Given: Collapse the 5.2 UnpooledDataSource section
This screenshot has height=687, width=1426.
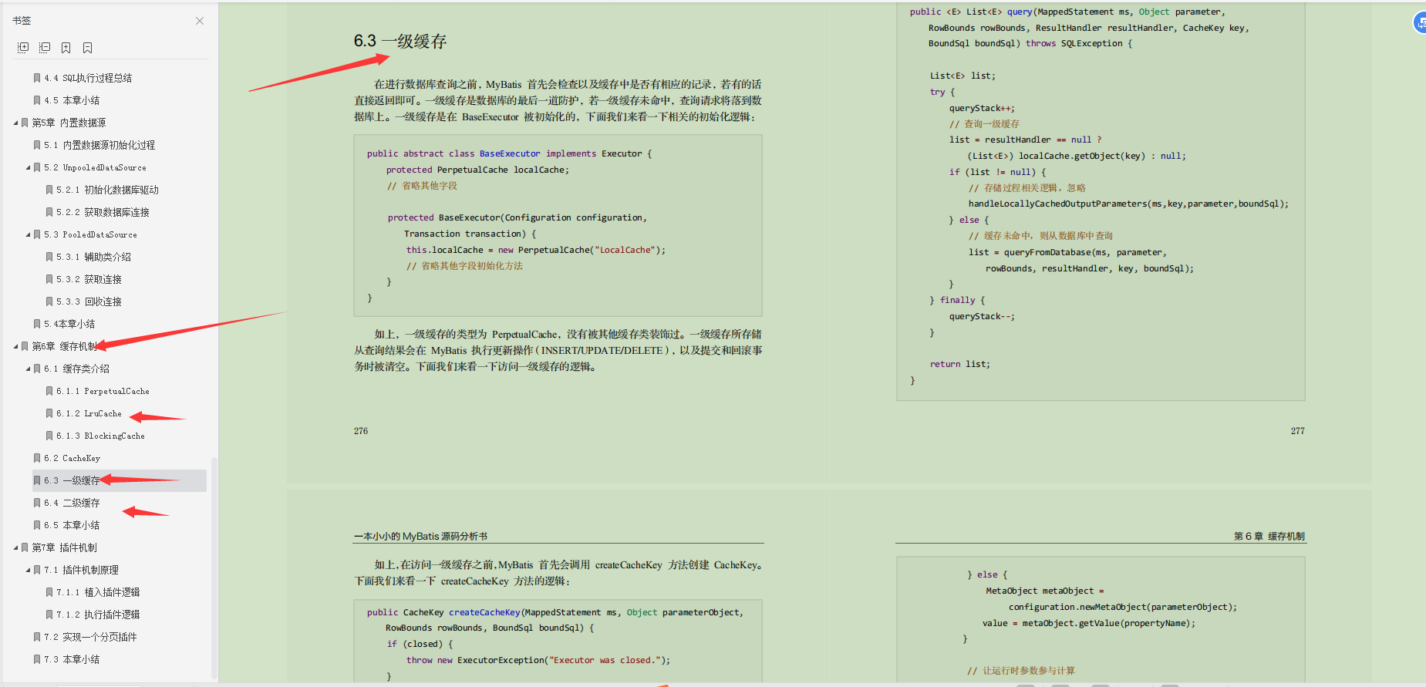Looking at the screenshot, I should point(28,167).
